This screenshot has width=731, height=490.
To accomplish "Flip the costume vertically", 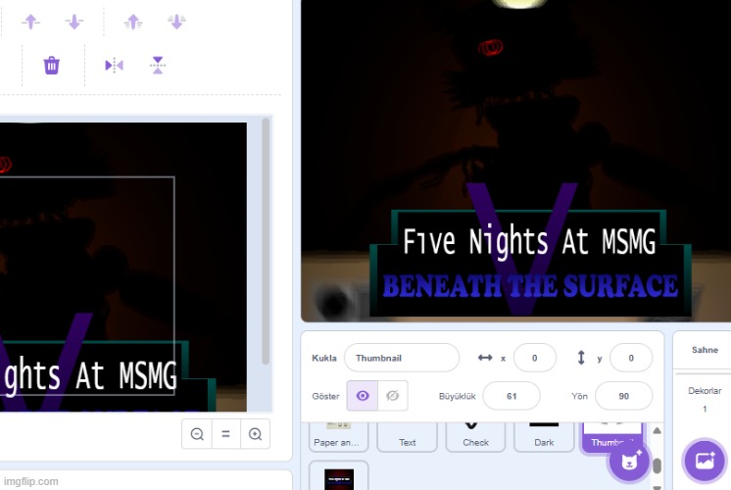I will click(158, 66).
